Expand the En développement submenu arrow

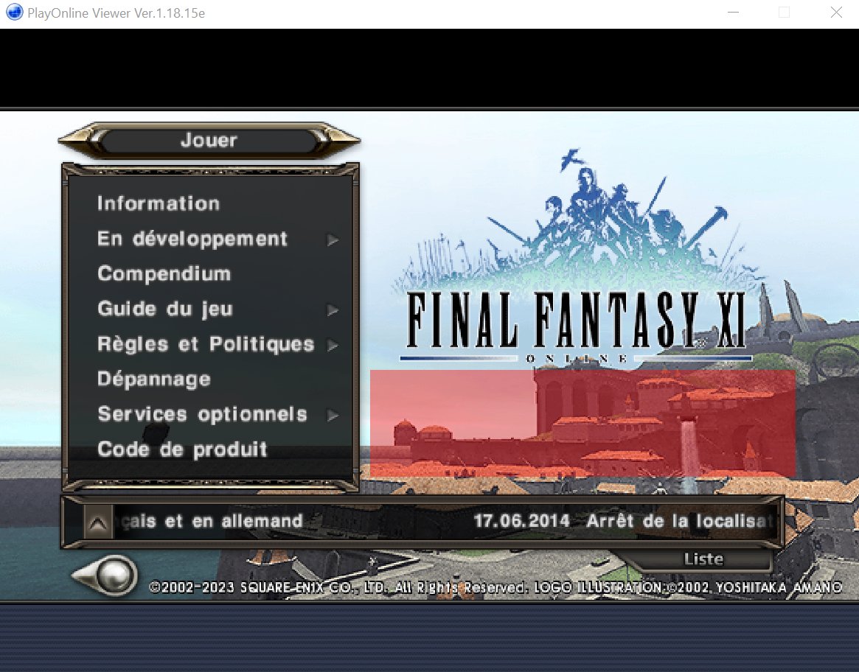333,240
